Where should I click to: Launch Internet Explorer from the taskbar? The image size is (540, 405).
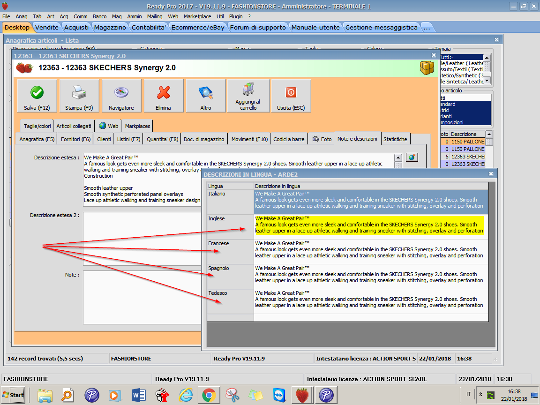[186, 395]
